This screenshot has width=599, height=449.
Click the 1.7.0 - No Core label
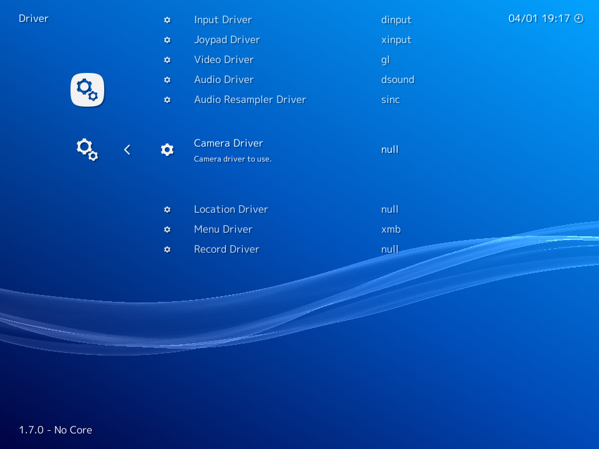point(55,430)
